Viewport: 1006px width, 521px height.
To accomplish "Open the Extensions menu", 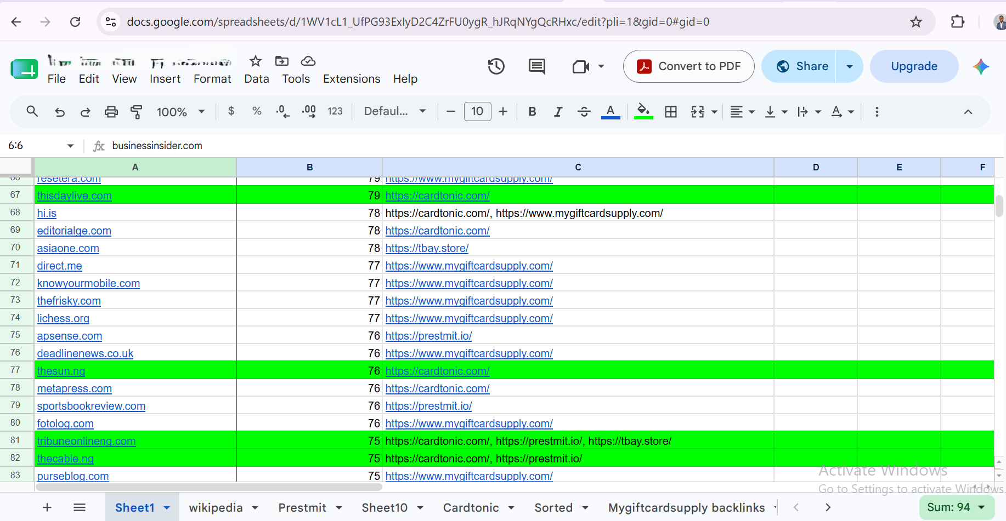I will tap(352, 79).
